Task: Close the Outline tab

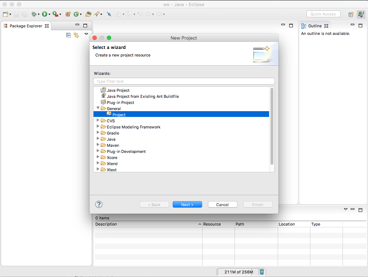Action: (326, 26)
